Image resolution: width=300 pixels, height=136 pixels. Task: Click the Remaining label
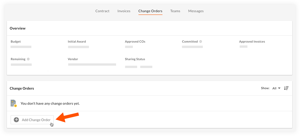pos(18,59)
